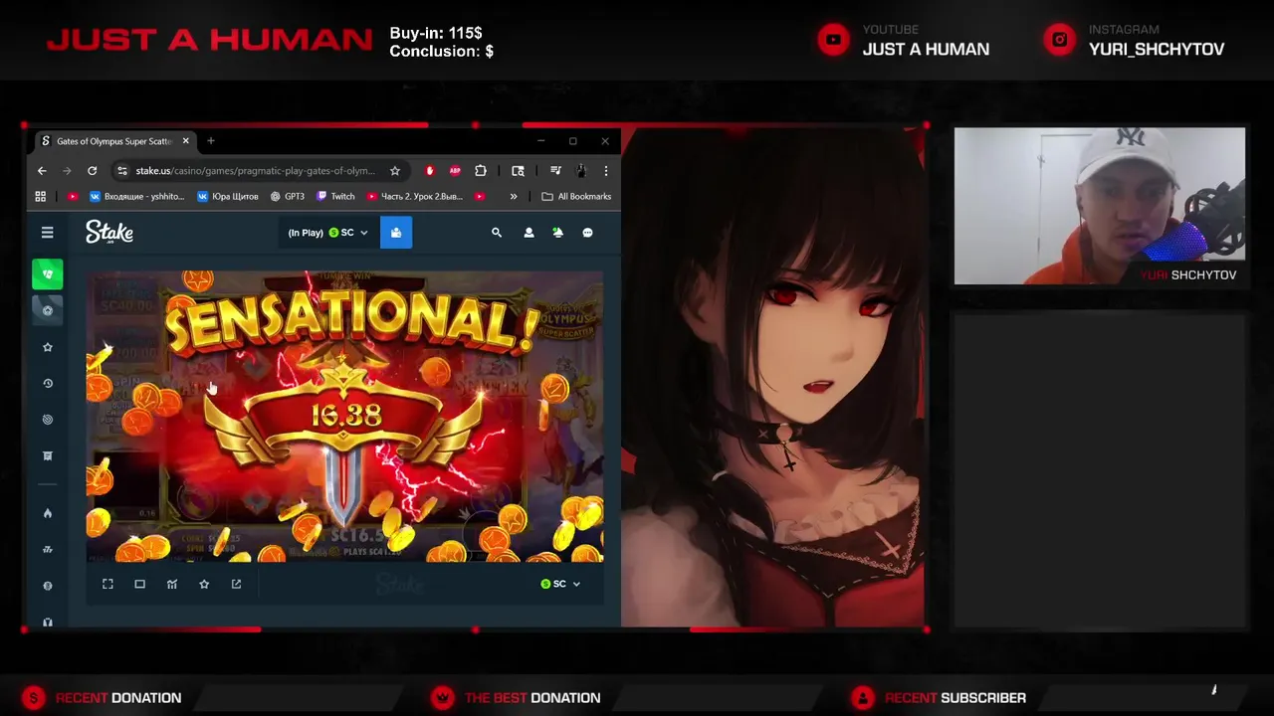This screenshot has height=716, width=1274.
Task: Open Recent history clock in the sidebar
Action: (x=47, y=383)
